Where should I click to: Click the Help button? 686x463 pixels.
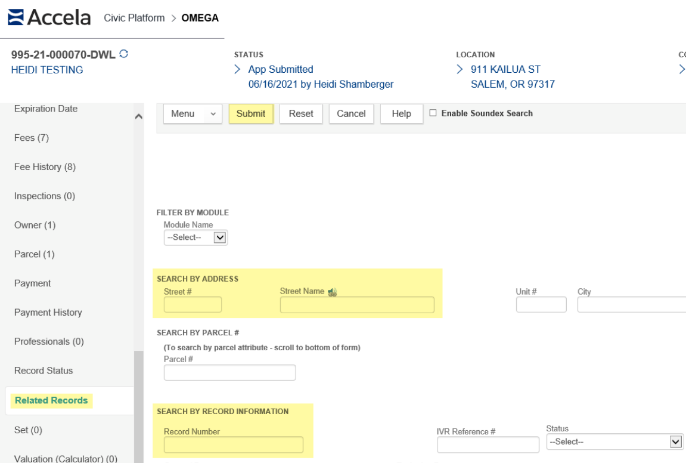[402, 114]
